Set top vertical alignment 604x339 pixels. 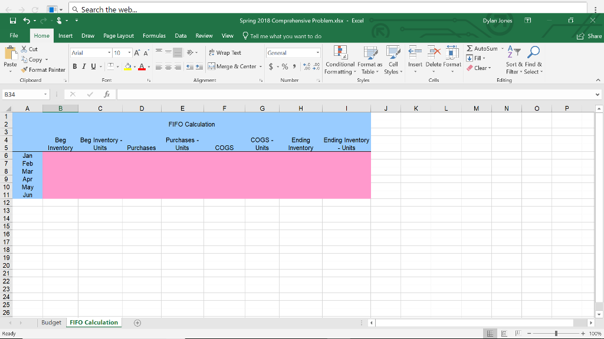coord(159,52)
